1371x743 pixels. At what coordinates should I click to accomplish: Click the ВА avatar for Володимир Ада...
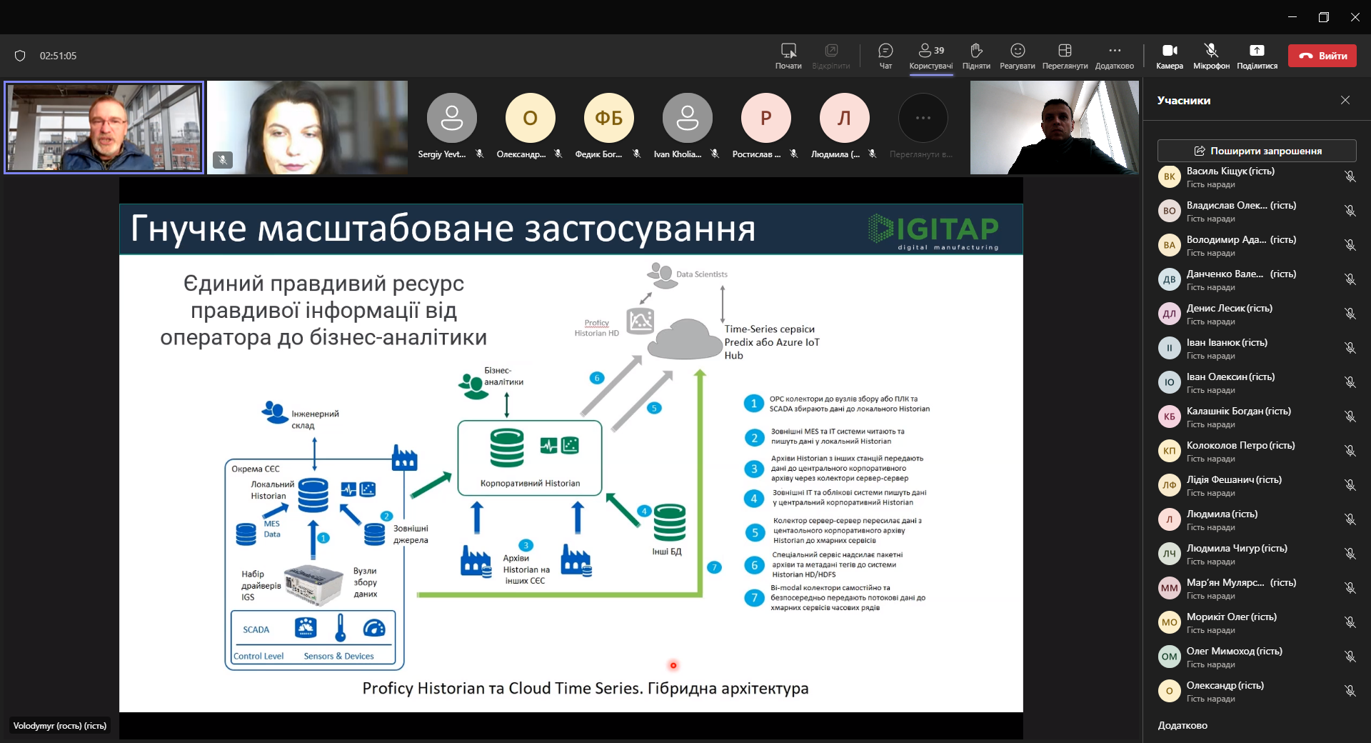click(x=1169, y=245)
